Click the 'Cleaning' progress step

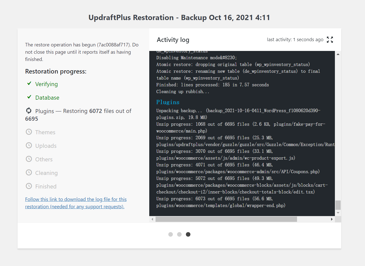[x=46, y=173]
